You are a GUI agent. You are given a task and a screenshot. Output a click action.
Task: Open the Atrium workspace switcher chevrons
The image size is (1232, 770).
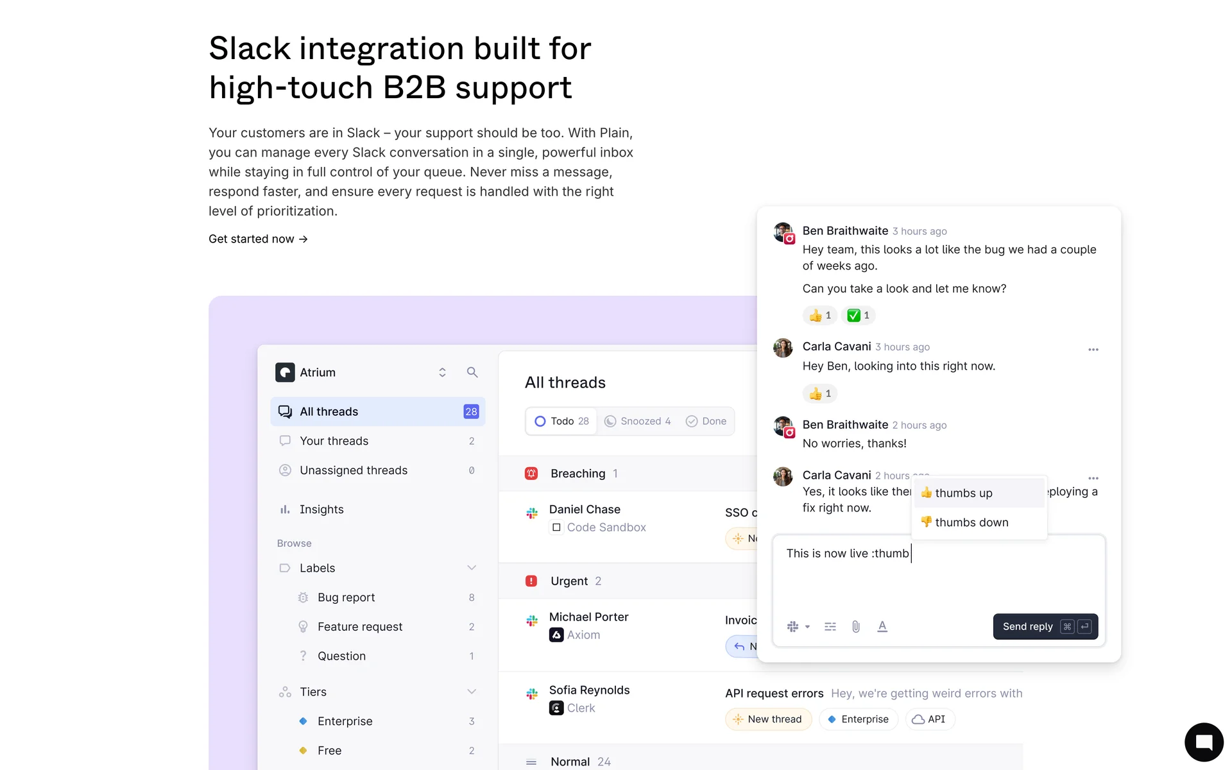tap(442, 372)
